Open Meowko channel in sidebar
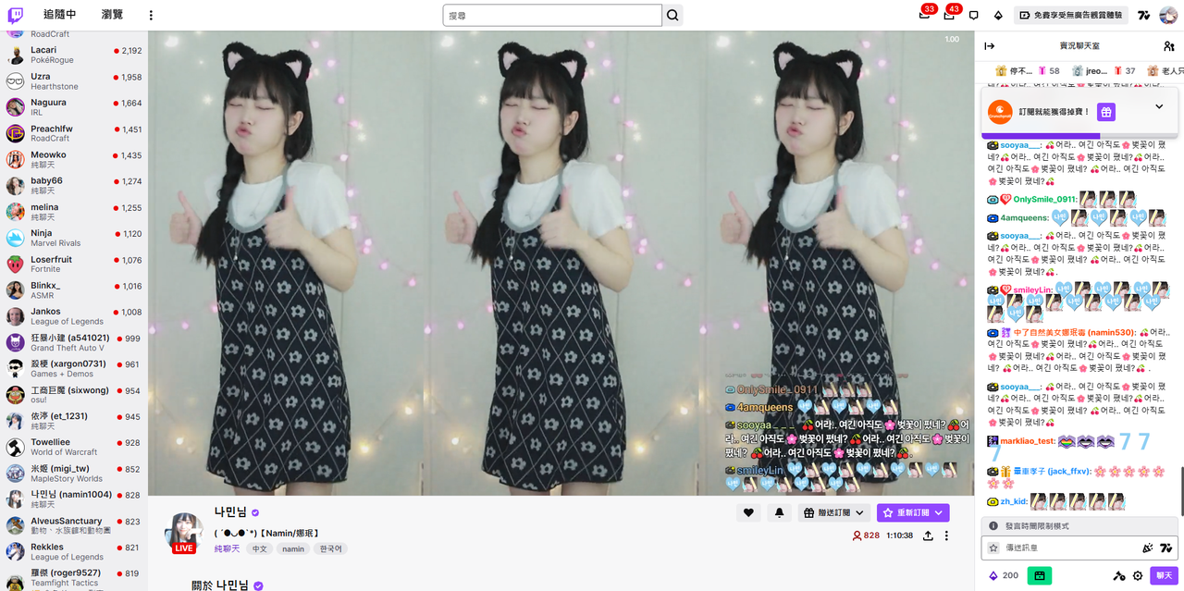The height and width of the screenshot is (591, 1184). click(x=74, y=159)
